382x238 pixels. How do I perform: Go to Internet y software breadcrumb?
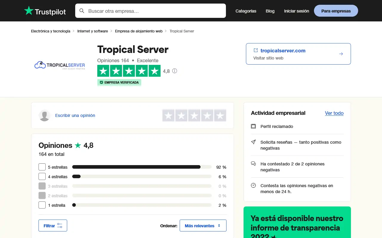click(93, 31)
